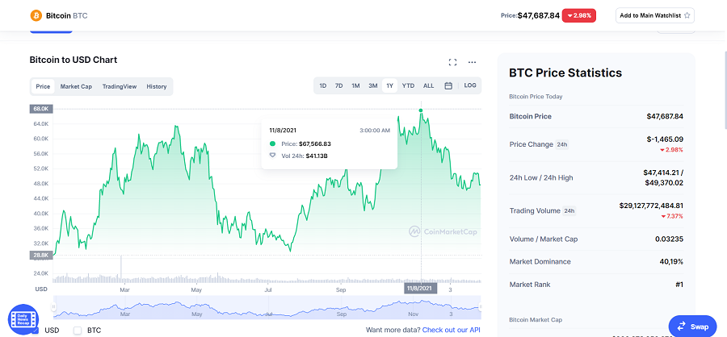The width and height of the screenshot is (727, 337).
Task: Click the Bitcoin logo icon in header
Action: click(x=36, y=16)
